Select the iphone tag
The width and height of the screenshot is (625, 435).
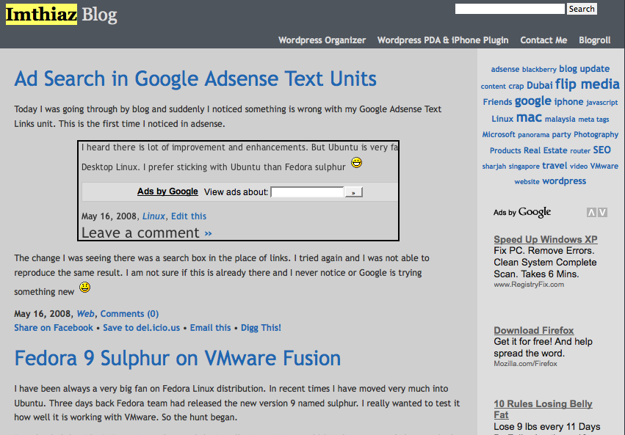click(568, 102)
